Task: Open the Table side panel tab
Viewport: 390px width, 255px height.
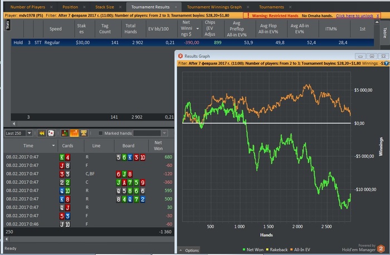Action: click(385, 32)
